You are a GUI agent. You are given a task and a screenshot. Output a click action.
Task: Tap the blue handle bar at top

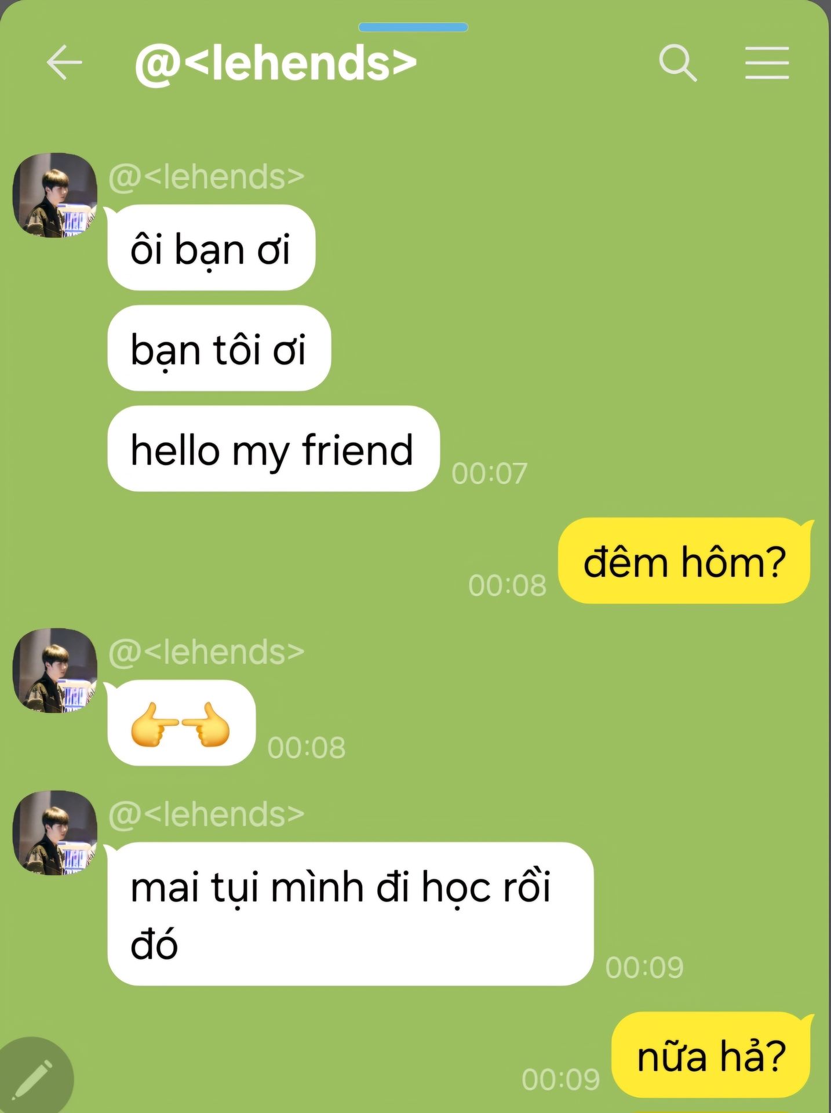tap(413, 27)
